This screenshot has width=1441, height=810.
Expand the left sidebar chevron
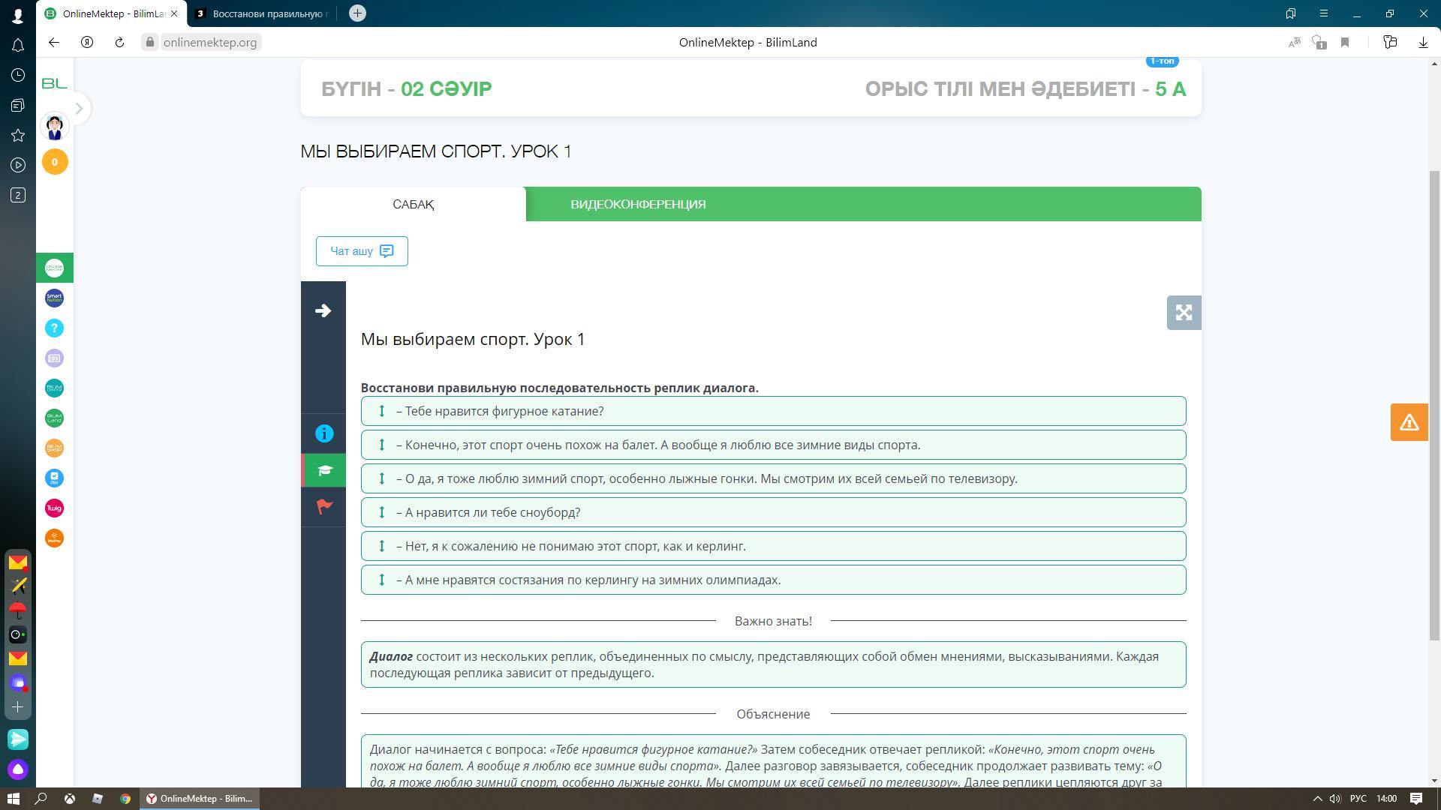click(x=79, y=109)
